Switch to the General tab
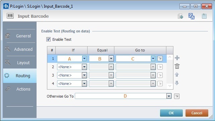215x121 pixels. click(x=20, y=36)
